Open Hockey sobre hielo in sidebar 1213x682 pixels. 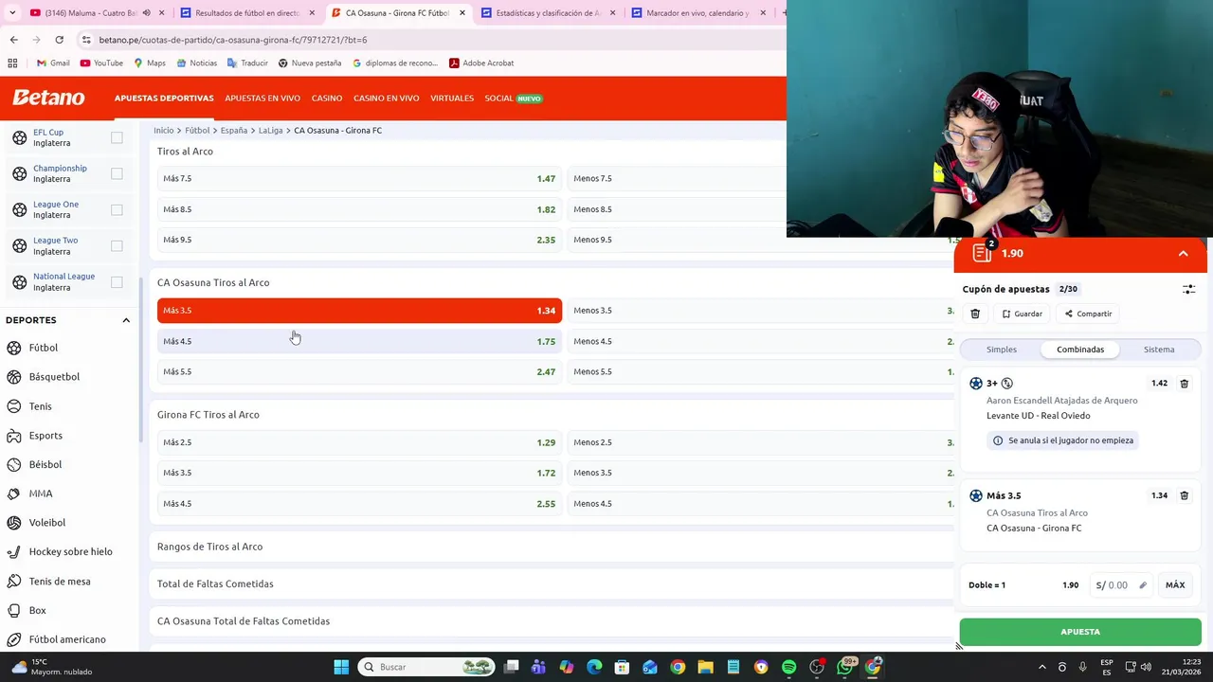(x=70, y=551)
